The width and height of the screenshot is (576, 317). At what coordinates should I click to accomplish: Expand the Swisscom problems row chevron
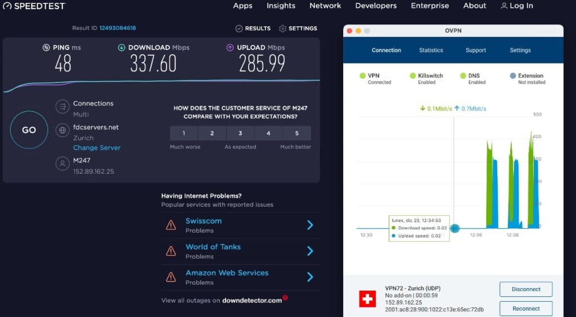[x=310, y=225]
